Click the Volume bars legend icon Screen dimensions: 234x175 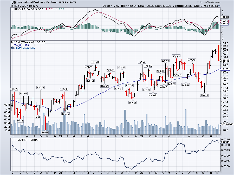[x=12, y=48]
